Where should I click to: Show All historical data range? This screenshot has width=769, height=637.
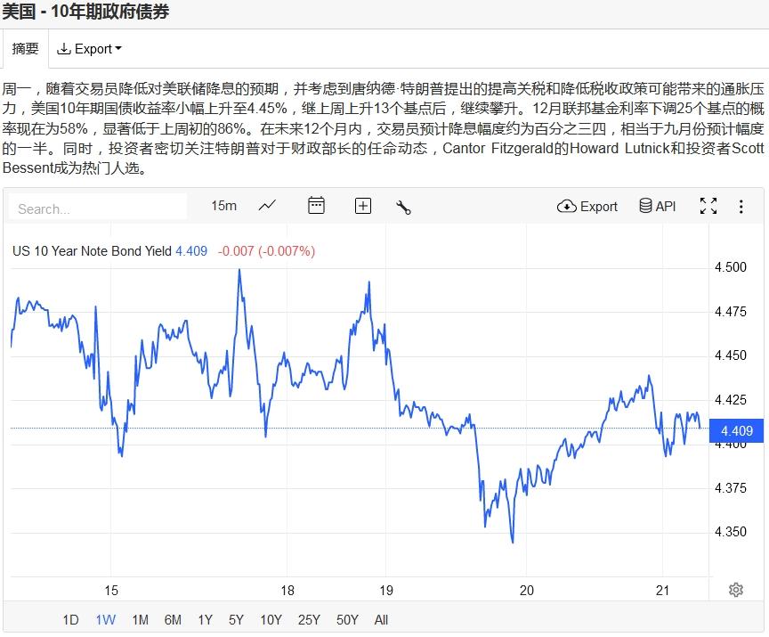point(381,620)
